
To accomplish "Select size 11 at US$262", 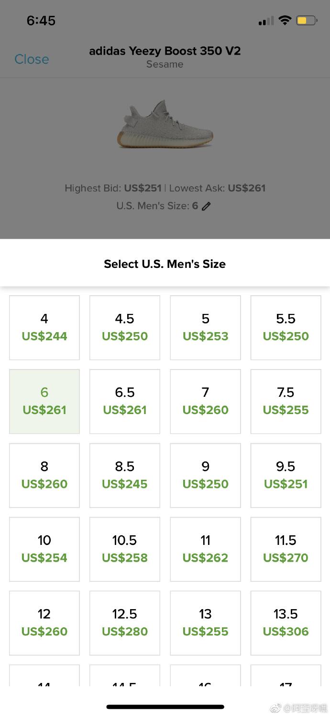I will [205, 549].
